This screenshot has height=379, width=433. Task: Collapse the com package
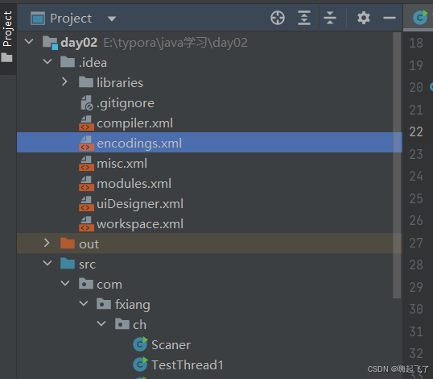tap(65, 284)
